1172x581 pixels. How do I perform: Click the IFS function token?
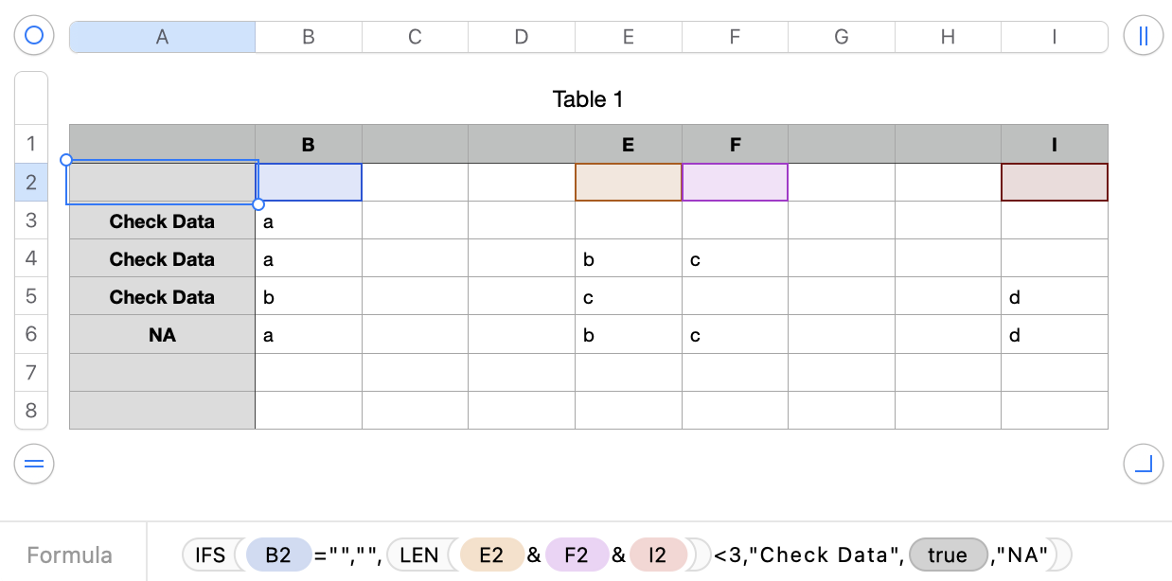point(210,555)
